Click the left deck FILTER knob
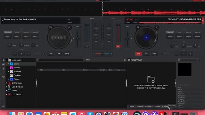Image resolution: width=205 pixels, height=115 pixels. (x=10, y=45)
